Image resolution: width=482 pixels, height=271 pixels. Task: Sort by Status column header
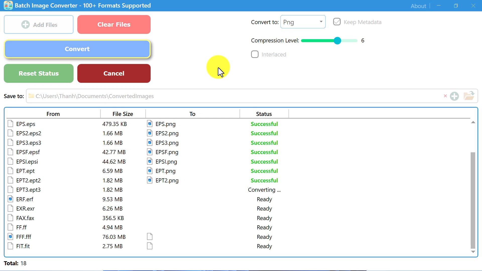264,114
